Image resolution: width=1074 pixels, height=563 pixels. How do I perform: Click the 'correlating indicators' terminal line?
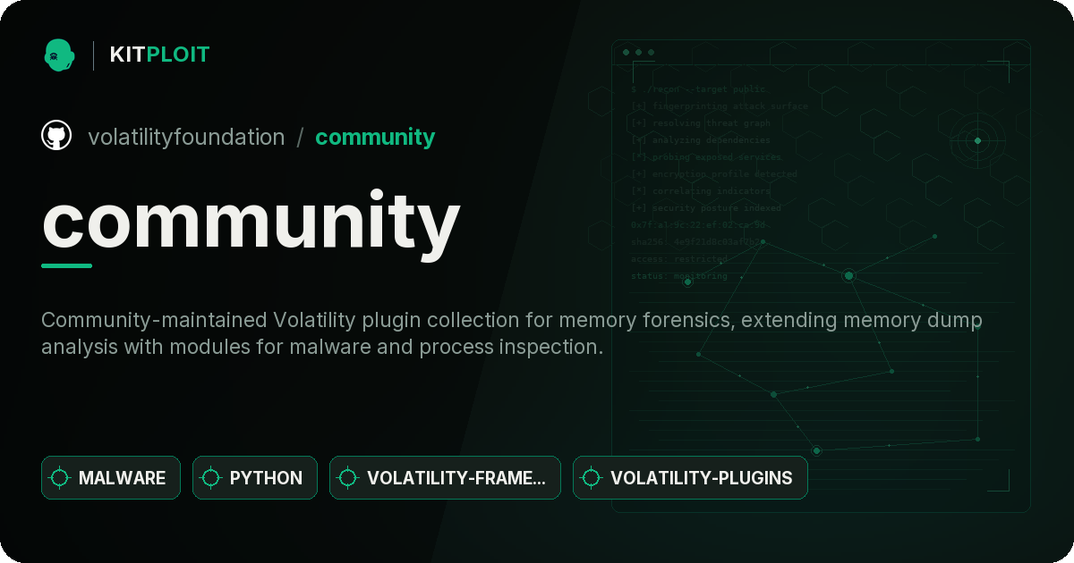700,191
